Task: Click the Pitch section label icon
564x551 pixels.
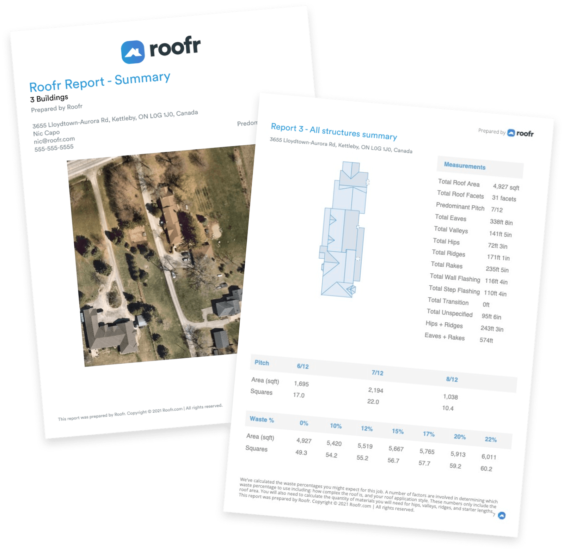Action: (261, 363)
